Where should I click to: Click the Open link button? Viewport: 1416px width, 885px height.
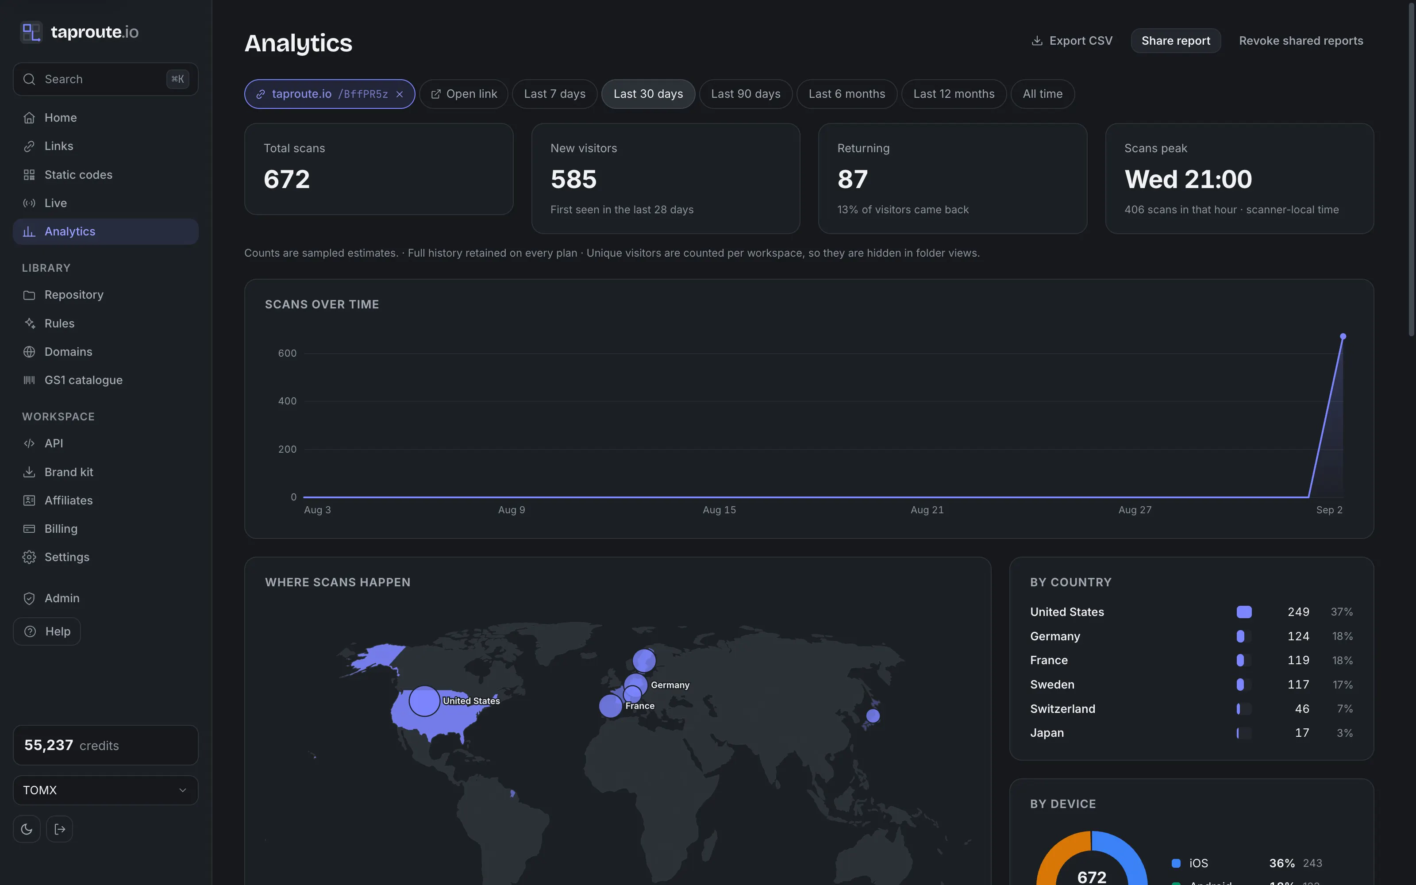point(464,94)
